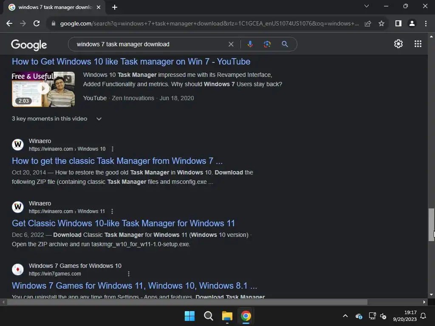Click the browser forward arrow
The width and height of the screenshot is (435, 326).
[23, 24]
